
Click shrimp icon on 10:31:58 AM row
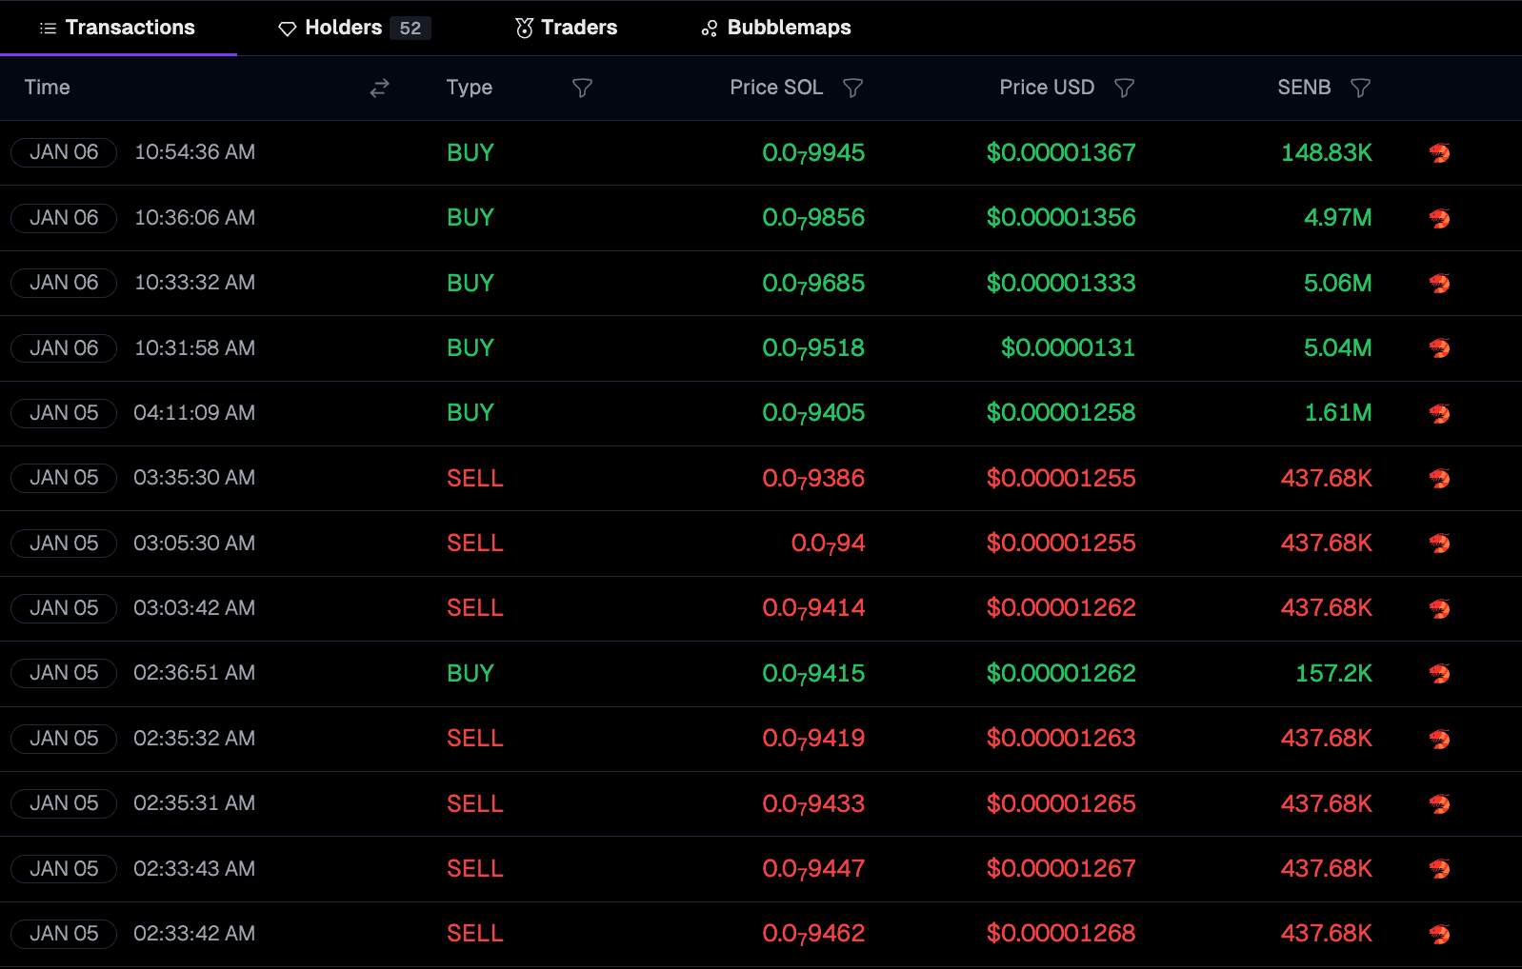coord(1439,348)
